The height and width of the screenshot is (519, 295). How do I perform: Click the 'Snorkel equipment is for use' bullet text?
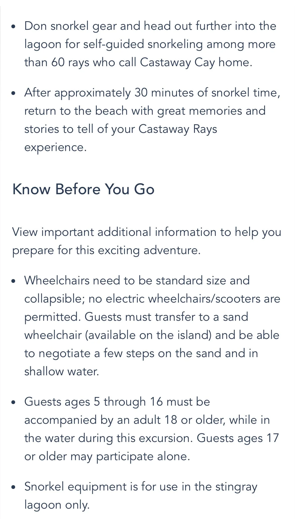pyautogui.click(x=141, y=496)
